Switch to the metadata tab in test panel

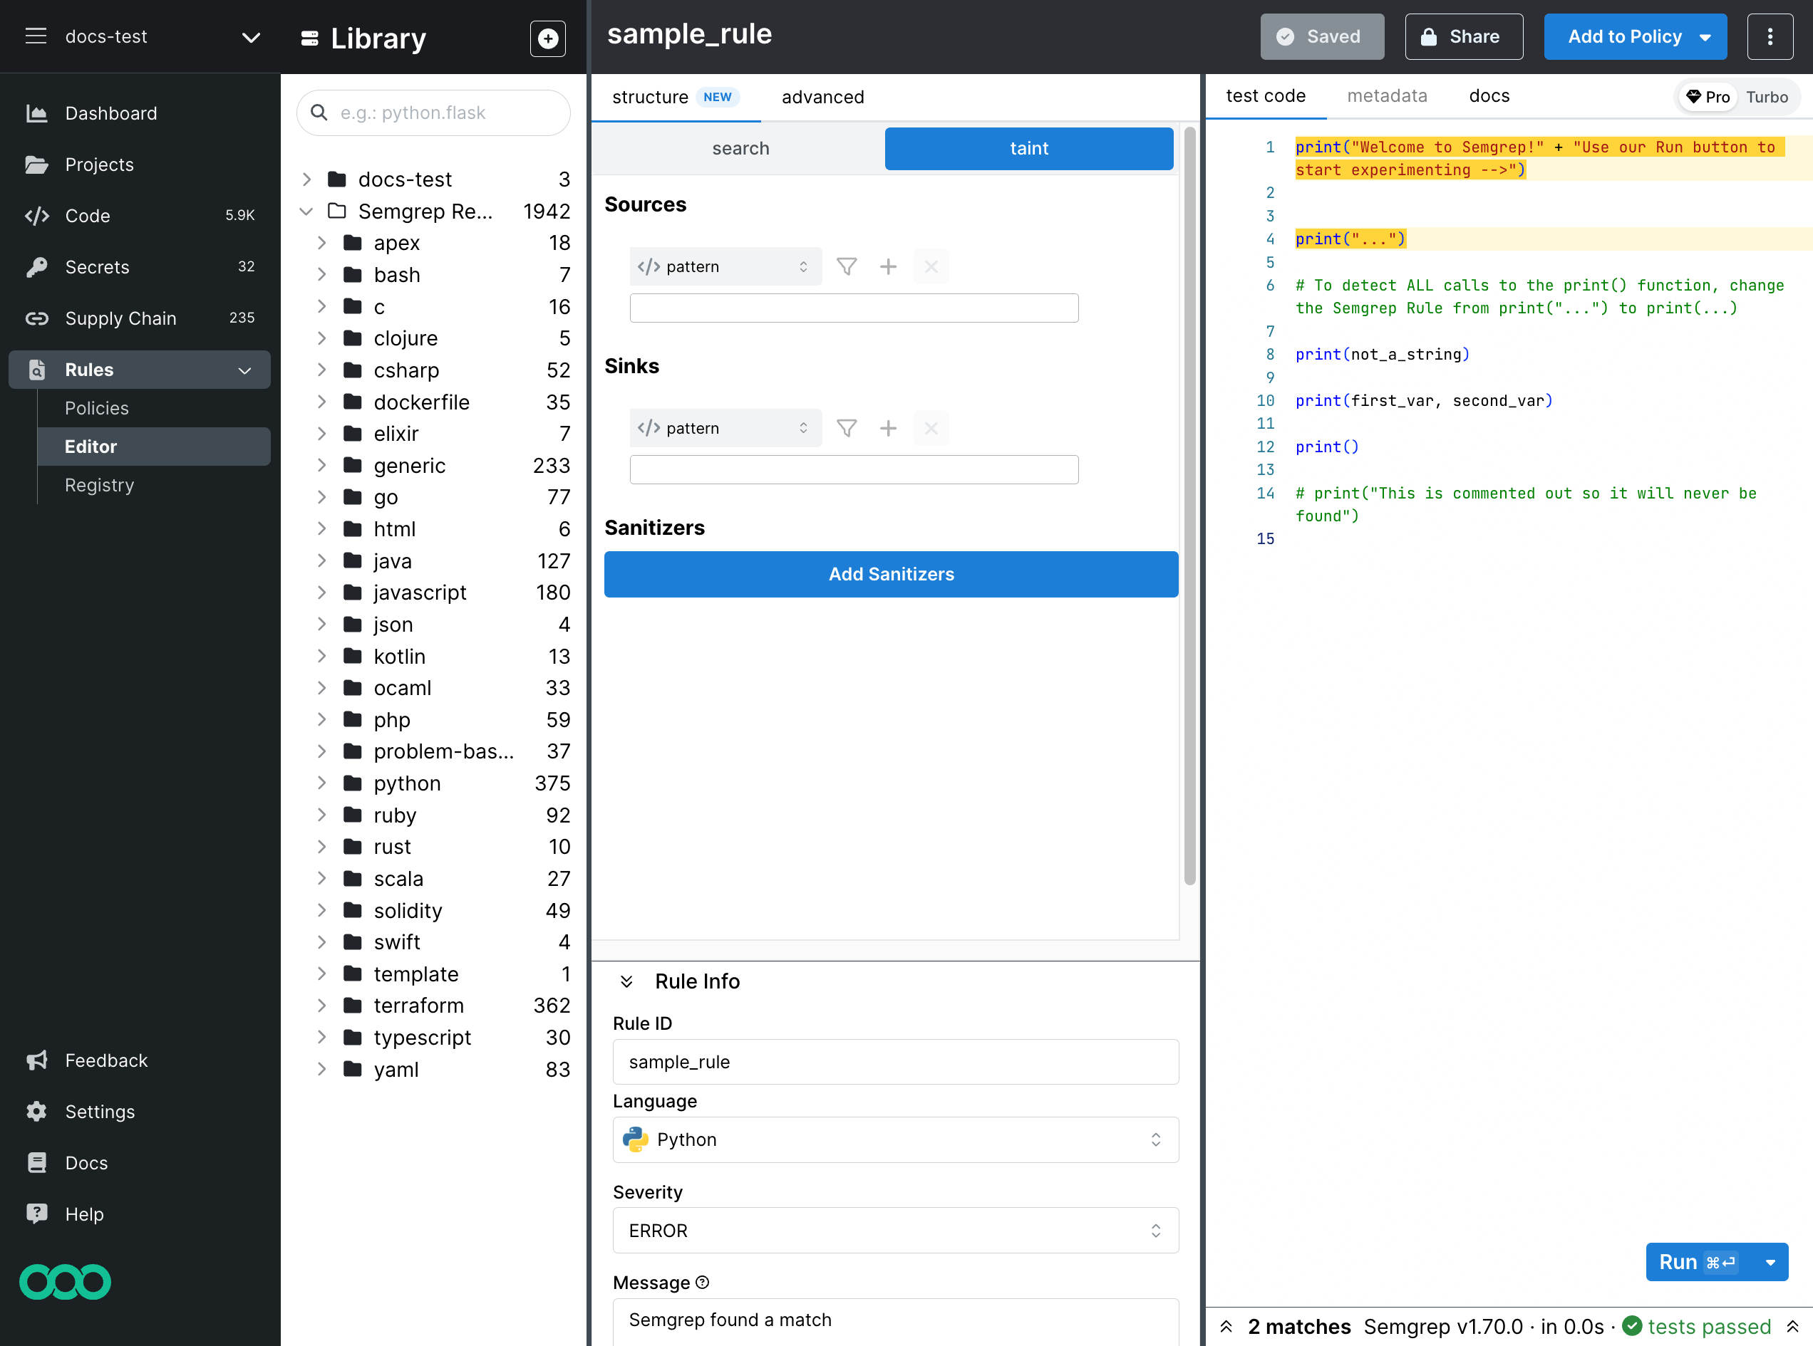point(1386,96)
